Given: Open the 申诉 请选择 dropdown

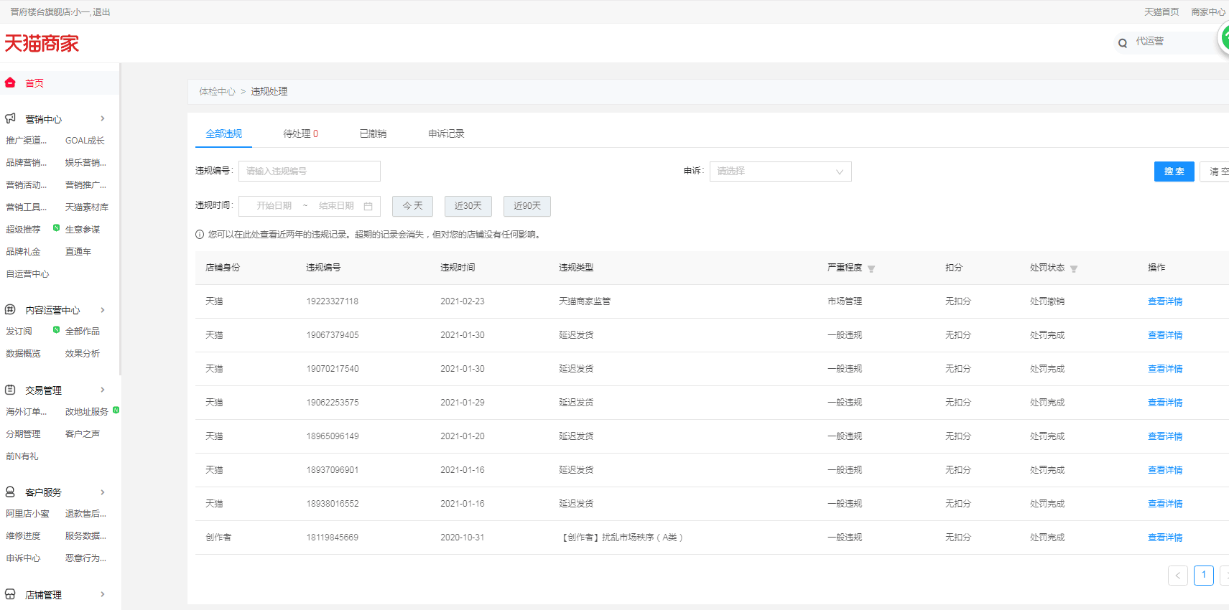Looking at the screenshot, I should (x=780, y=172).
